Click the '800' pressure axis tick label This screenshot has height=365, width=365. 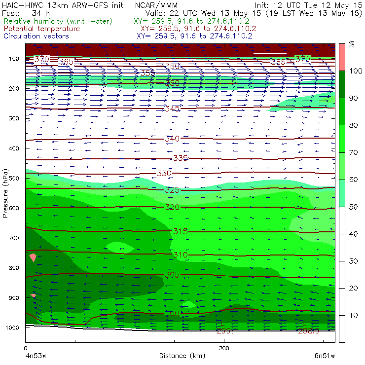click(14, 268)
